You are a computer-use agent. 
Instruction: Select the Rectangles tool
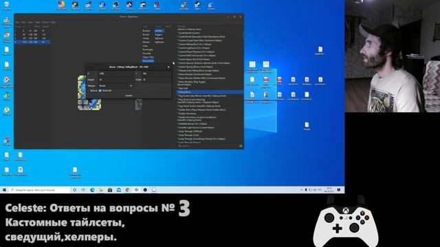(x=148, y=49)
